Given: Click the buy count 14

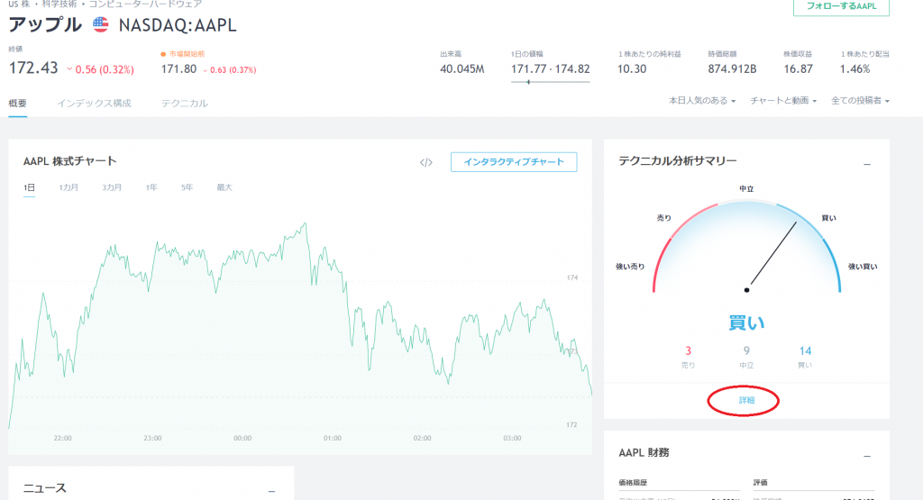Looking at the screenshot, I should [805, 351].
